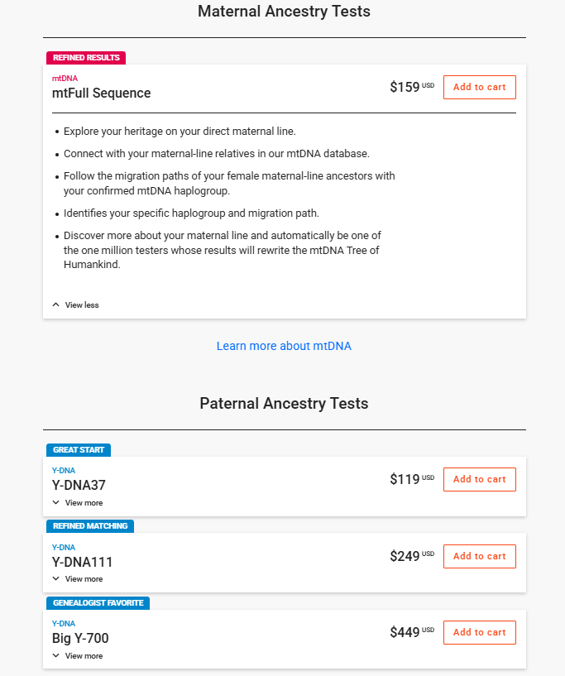Click the Genealogist Favorite badge
This screenshot has height=676, width=565.
tap(98, 603)
